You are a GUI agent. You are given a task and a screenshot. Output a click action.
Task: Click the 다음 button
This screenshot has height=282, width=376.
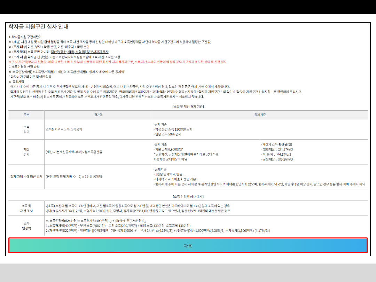coord(188,245)
